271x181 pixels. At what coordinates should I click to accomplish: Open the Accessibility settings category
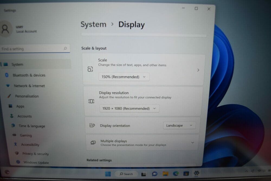[x=30, y=145]
